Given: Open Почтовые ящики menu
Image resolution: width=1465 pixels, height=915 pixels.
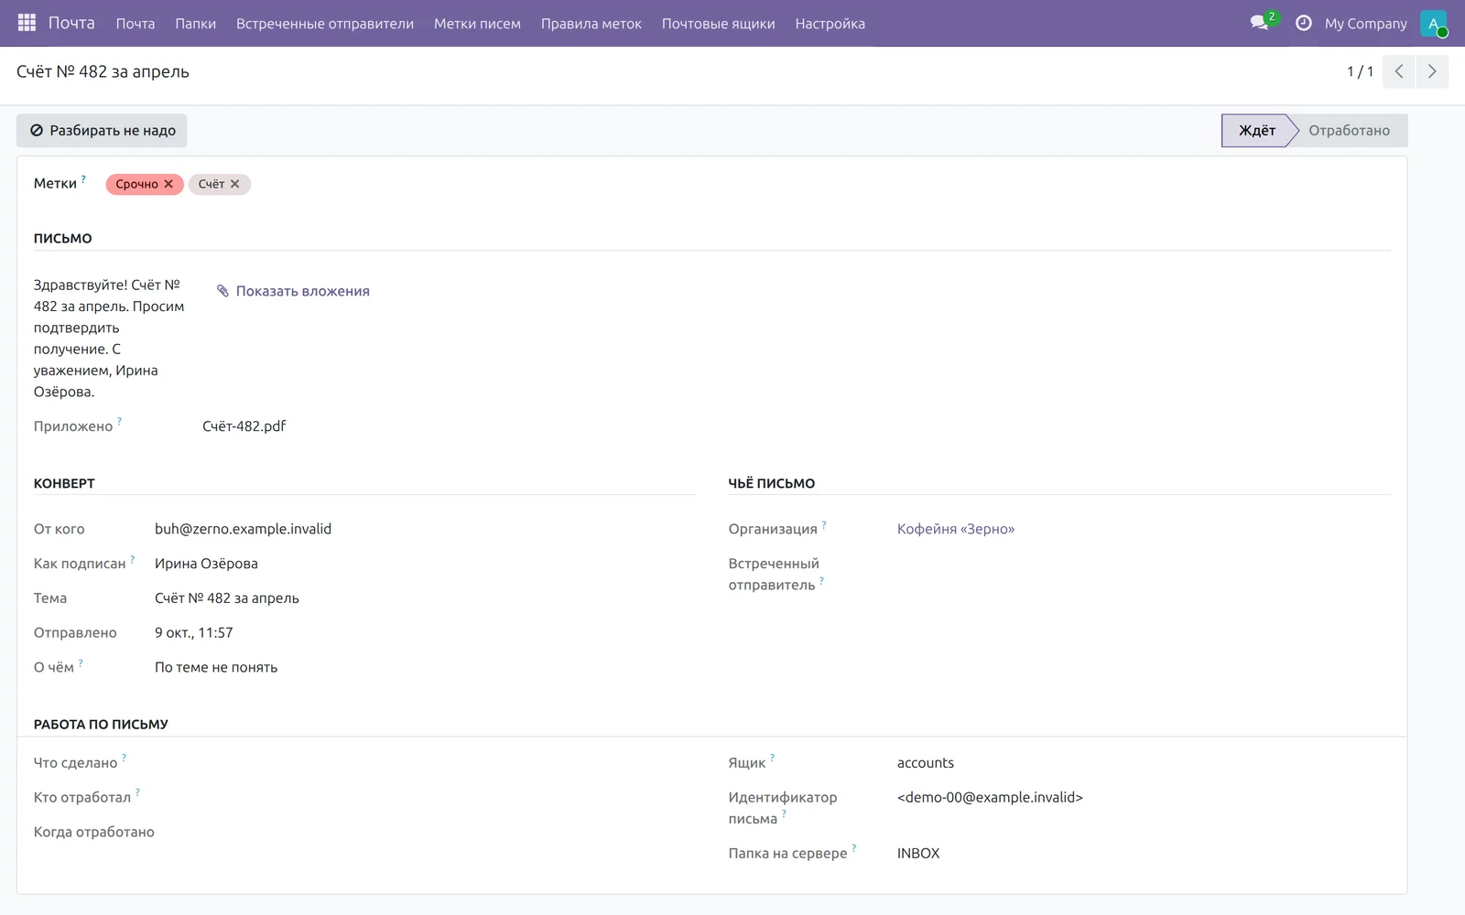Looking at the screenshot, I should pyautogui.click(x=719, y=24).
